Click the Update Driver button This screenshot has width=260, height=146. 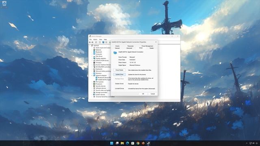tap(119, 75)
